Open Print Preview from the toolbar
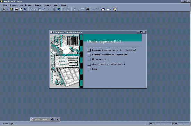The height and width of the screenshot is (126, 191). pos(21,9)
